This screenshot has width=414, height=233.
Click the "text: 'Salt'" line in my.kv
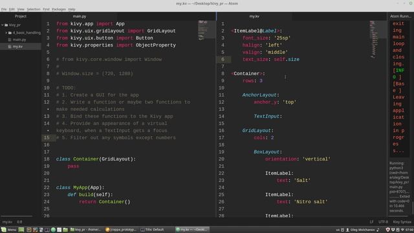pos(294,181)
